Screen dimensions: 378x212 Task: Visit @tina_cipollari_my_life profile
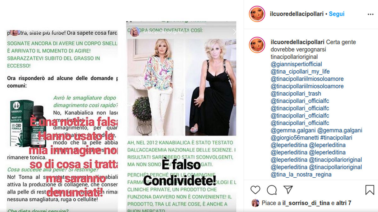click(x=300, y=72)
